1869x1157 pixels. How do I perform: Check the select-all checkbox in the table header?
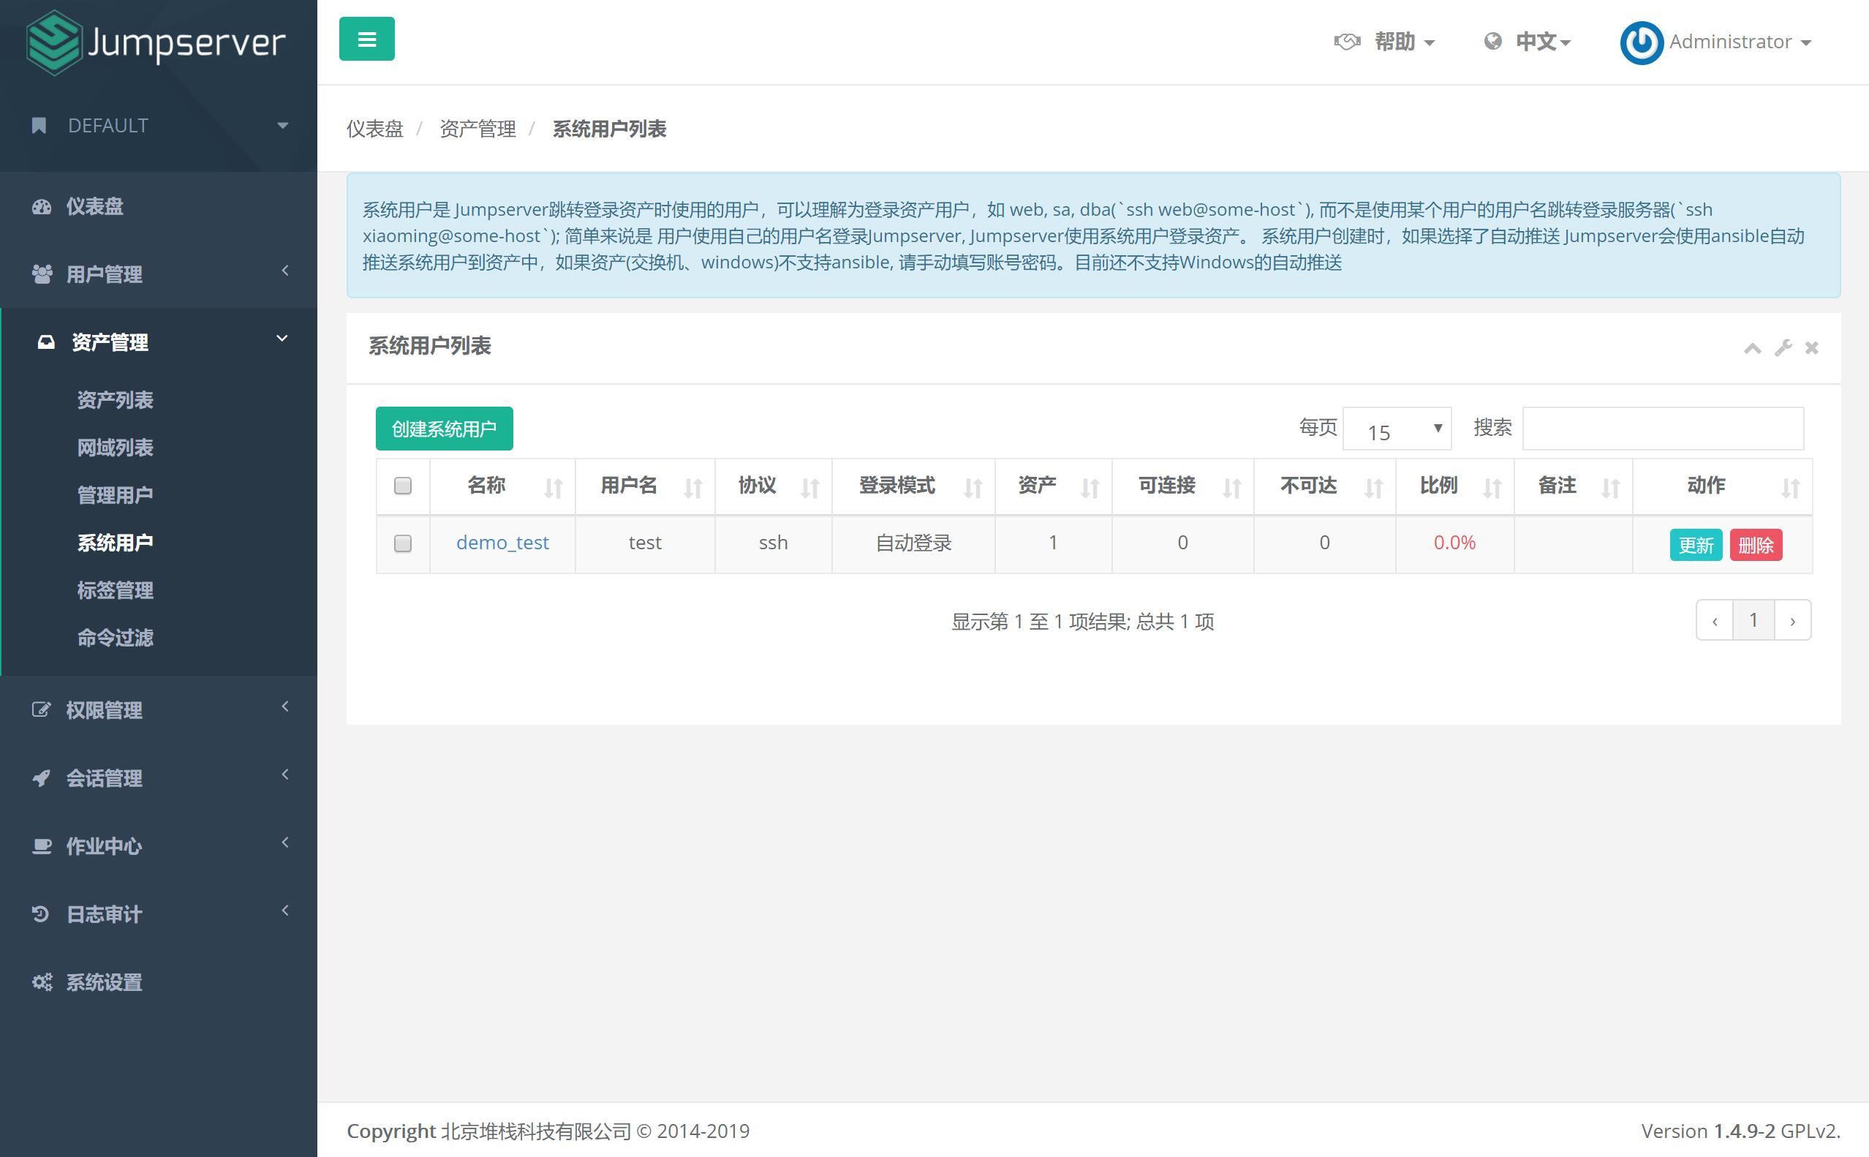(x=402, y=486)
